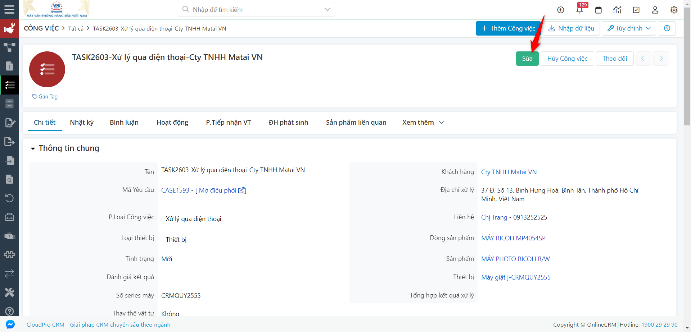This screenshot has height=332, width=691.
Task: Open the help question sidebar icon
Action: pos(9,311)
